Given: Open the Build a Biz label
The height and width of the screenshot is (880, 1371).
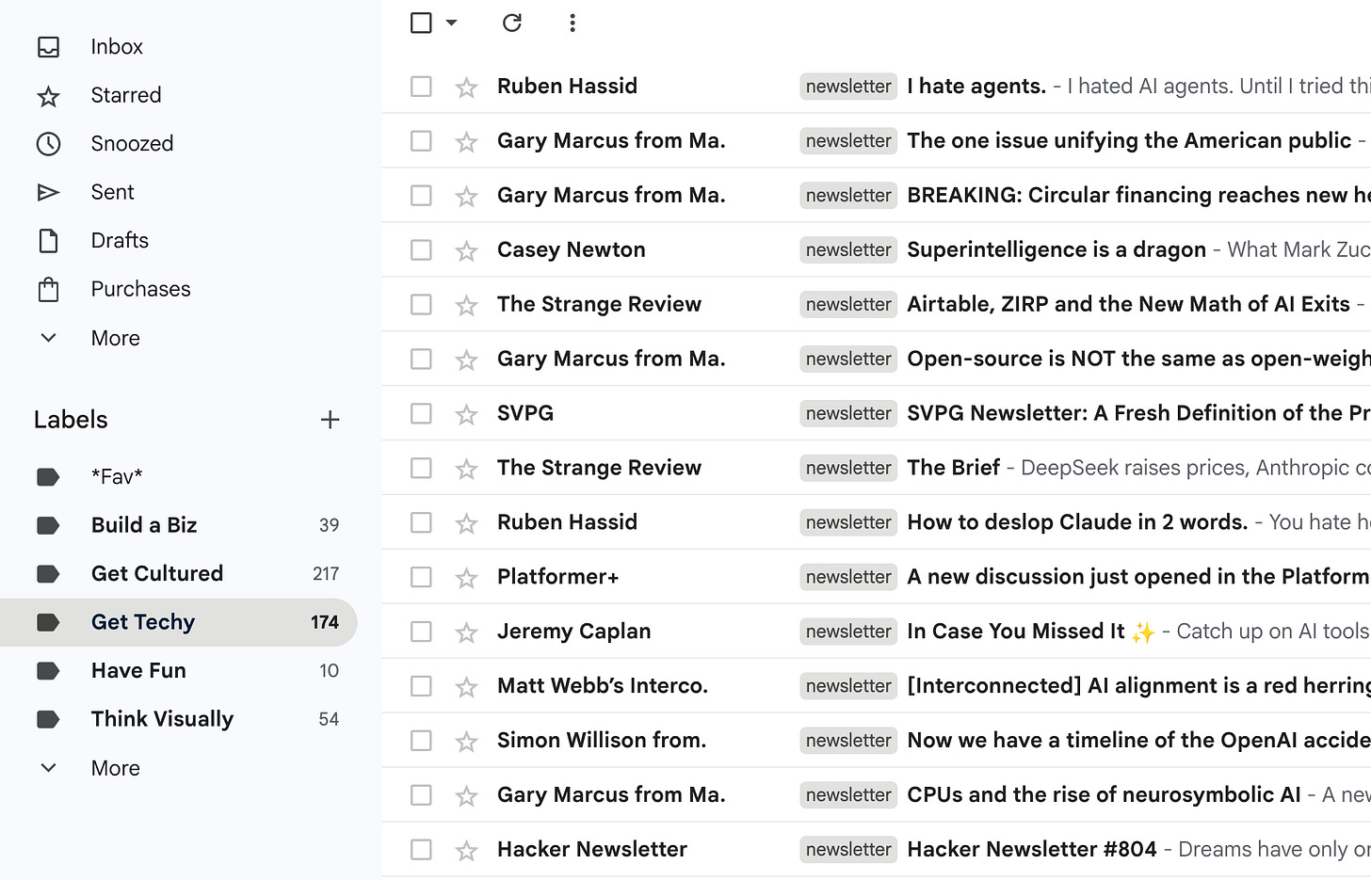Looking at the screenshot, I should pos(144,525).
